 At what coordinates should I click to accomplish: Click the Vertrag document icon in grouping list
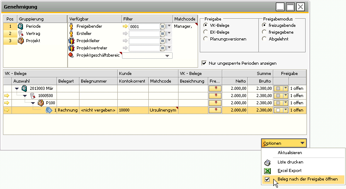tap(20, 34)
